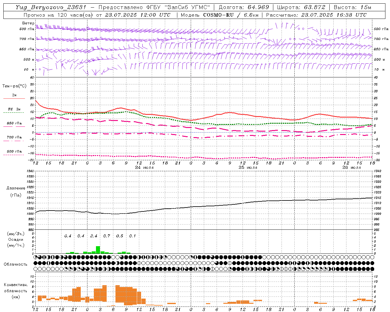Image resolution: width=390 pixels, height=312 pixels.
Task: Click the Конвективн. облачность label
Action: (16, 288)
